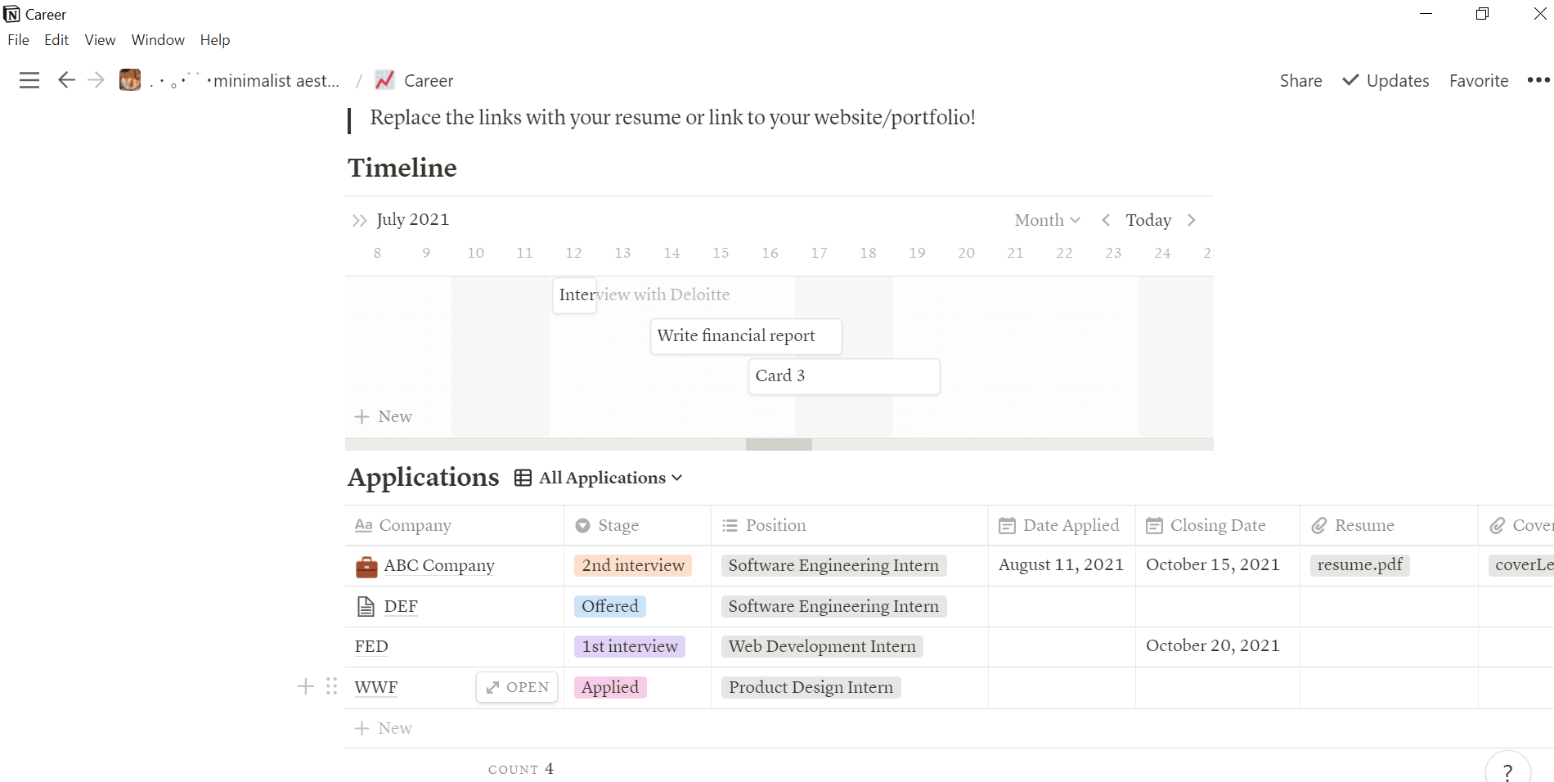Select the Card 3 timeline card
This screenshot has height=782, width=1554.
[843, 375]
